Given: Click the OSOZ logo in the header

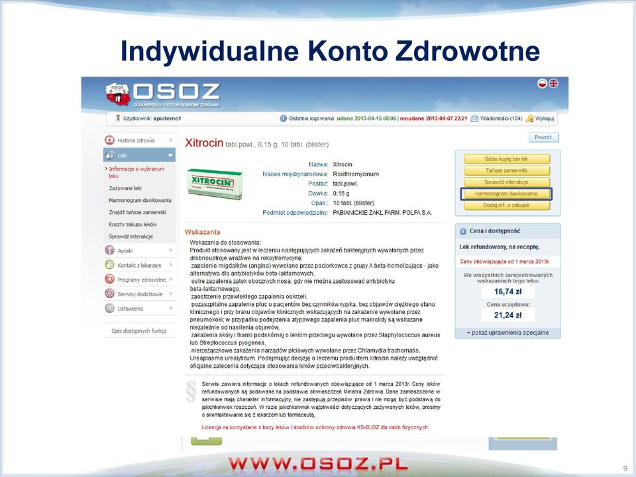Looking at the screenshot, I should coord(163,95).
